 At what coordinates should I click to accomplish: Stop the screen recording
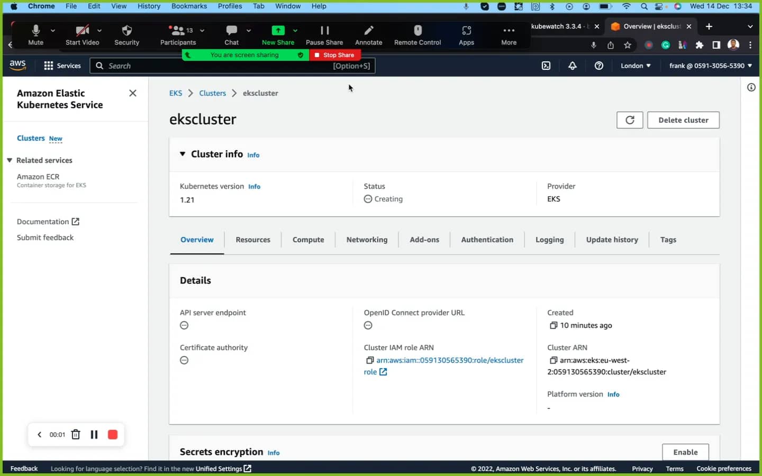pos(113,434)
